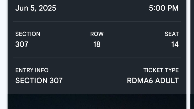Click the event date Jun 5, 2025
The width and height of the screenshot is (194, 109).
[36, 8]
